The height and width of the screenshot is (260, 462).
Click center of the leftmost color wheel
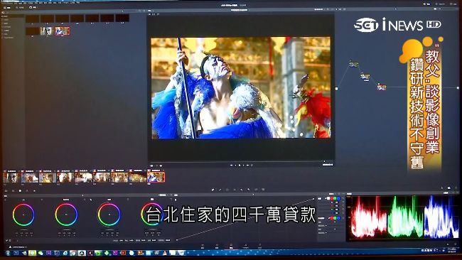(x=23, y=215)
